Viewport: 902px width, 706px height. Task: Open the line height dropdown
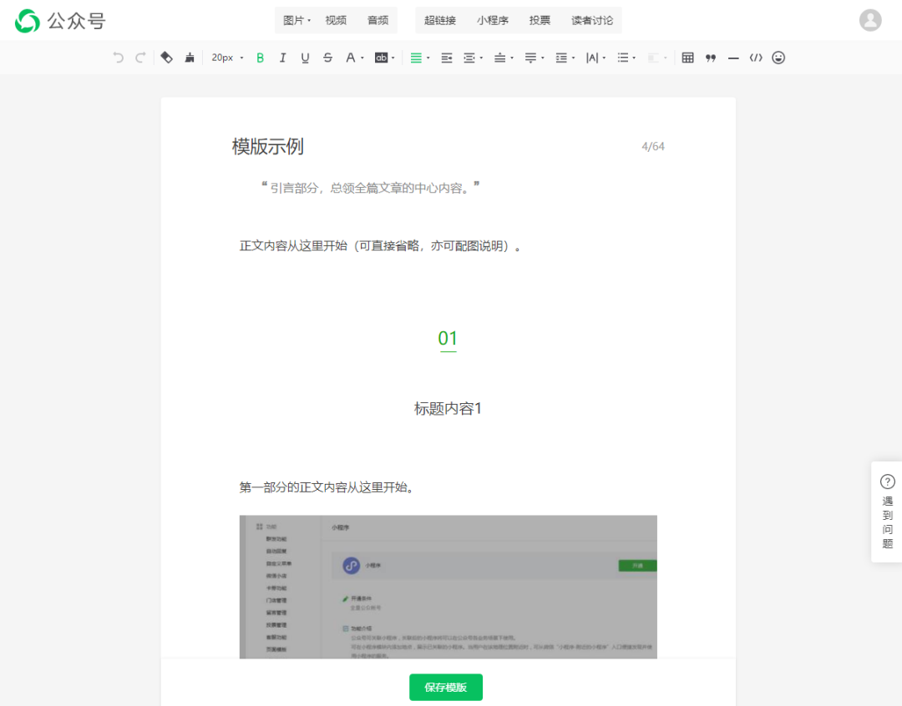[565, 58]
